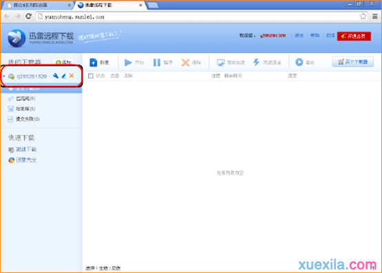Switch to the first browser tab

(38, 5)
